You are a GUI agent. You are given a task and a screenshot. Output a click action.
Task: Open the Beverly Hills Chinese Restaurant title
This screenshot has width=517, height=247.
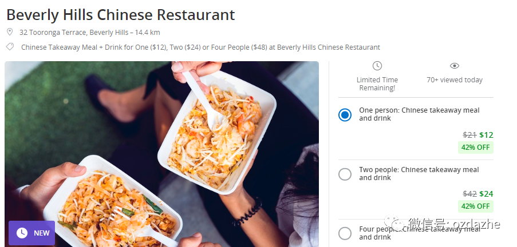coord(121,15)
